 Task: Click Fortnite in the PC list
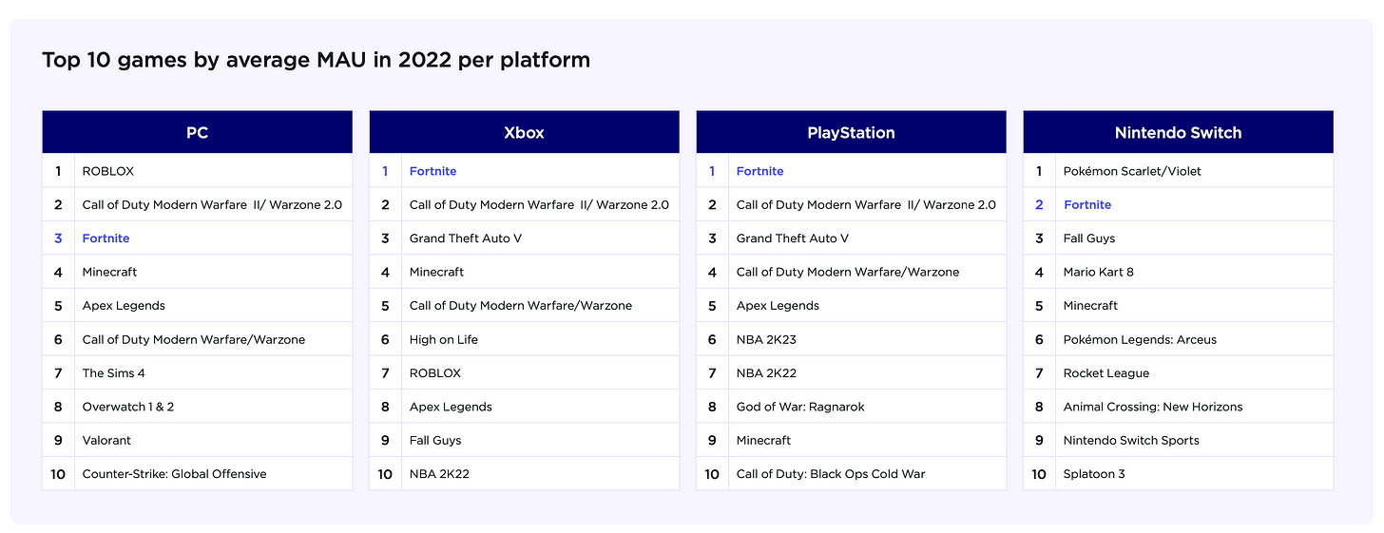pyautogui.click(x=106, y=238)
